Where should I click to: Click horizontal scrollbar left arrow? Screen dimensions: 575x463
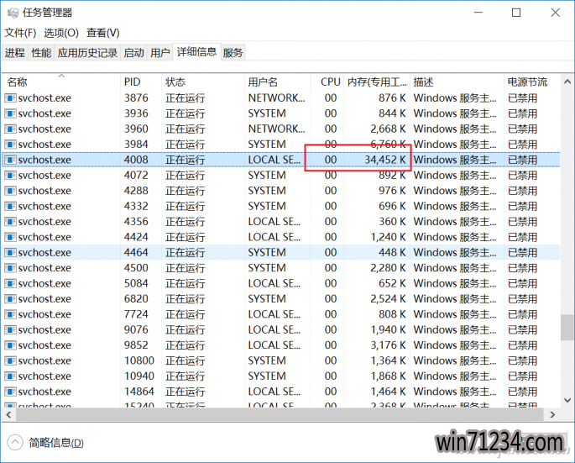8,415
